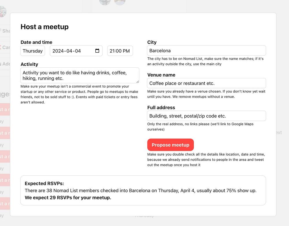Click the Activity textarea resize handle
Viewport: 289px width, 226px height.
click(x=138, y=81)
